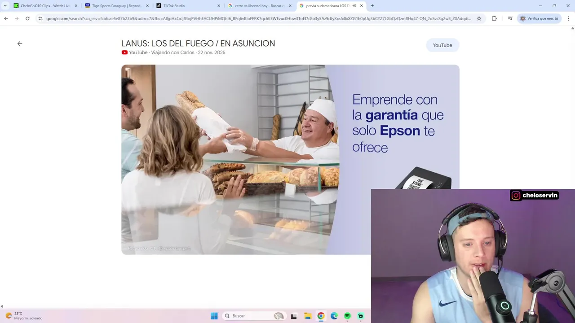Open the Windows Start menu
The image size is (575, 323).
click(x=214, y=316)
